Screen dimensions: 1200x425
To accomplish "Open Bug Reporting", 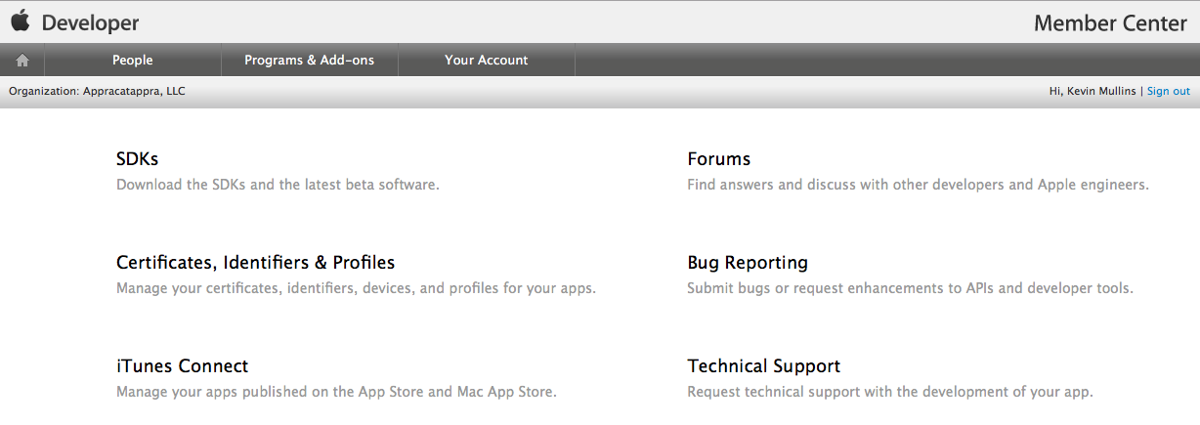I will [747, 263].
